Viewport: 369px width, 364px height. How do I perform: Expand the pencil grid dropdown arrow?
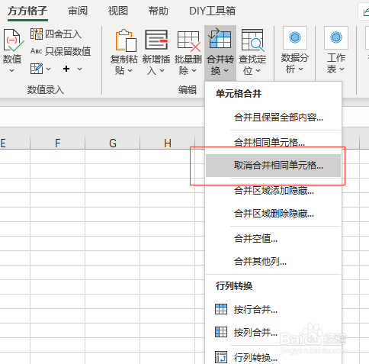click(48, 69)
